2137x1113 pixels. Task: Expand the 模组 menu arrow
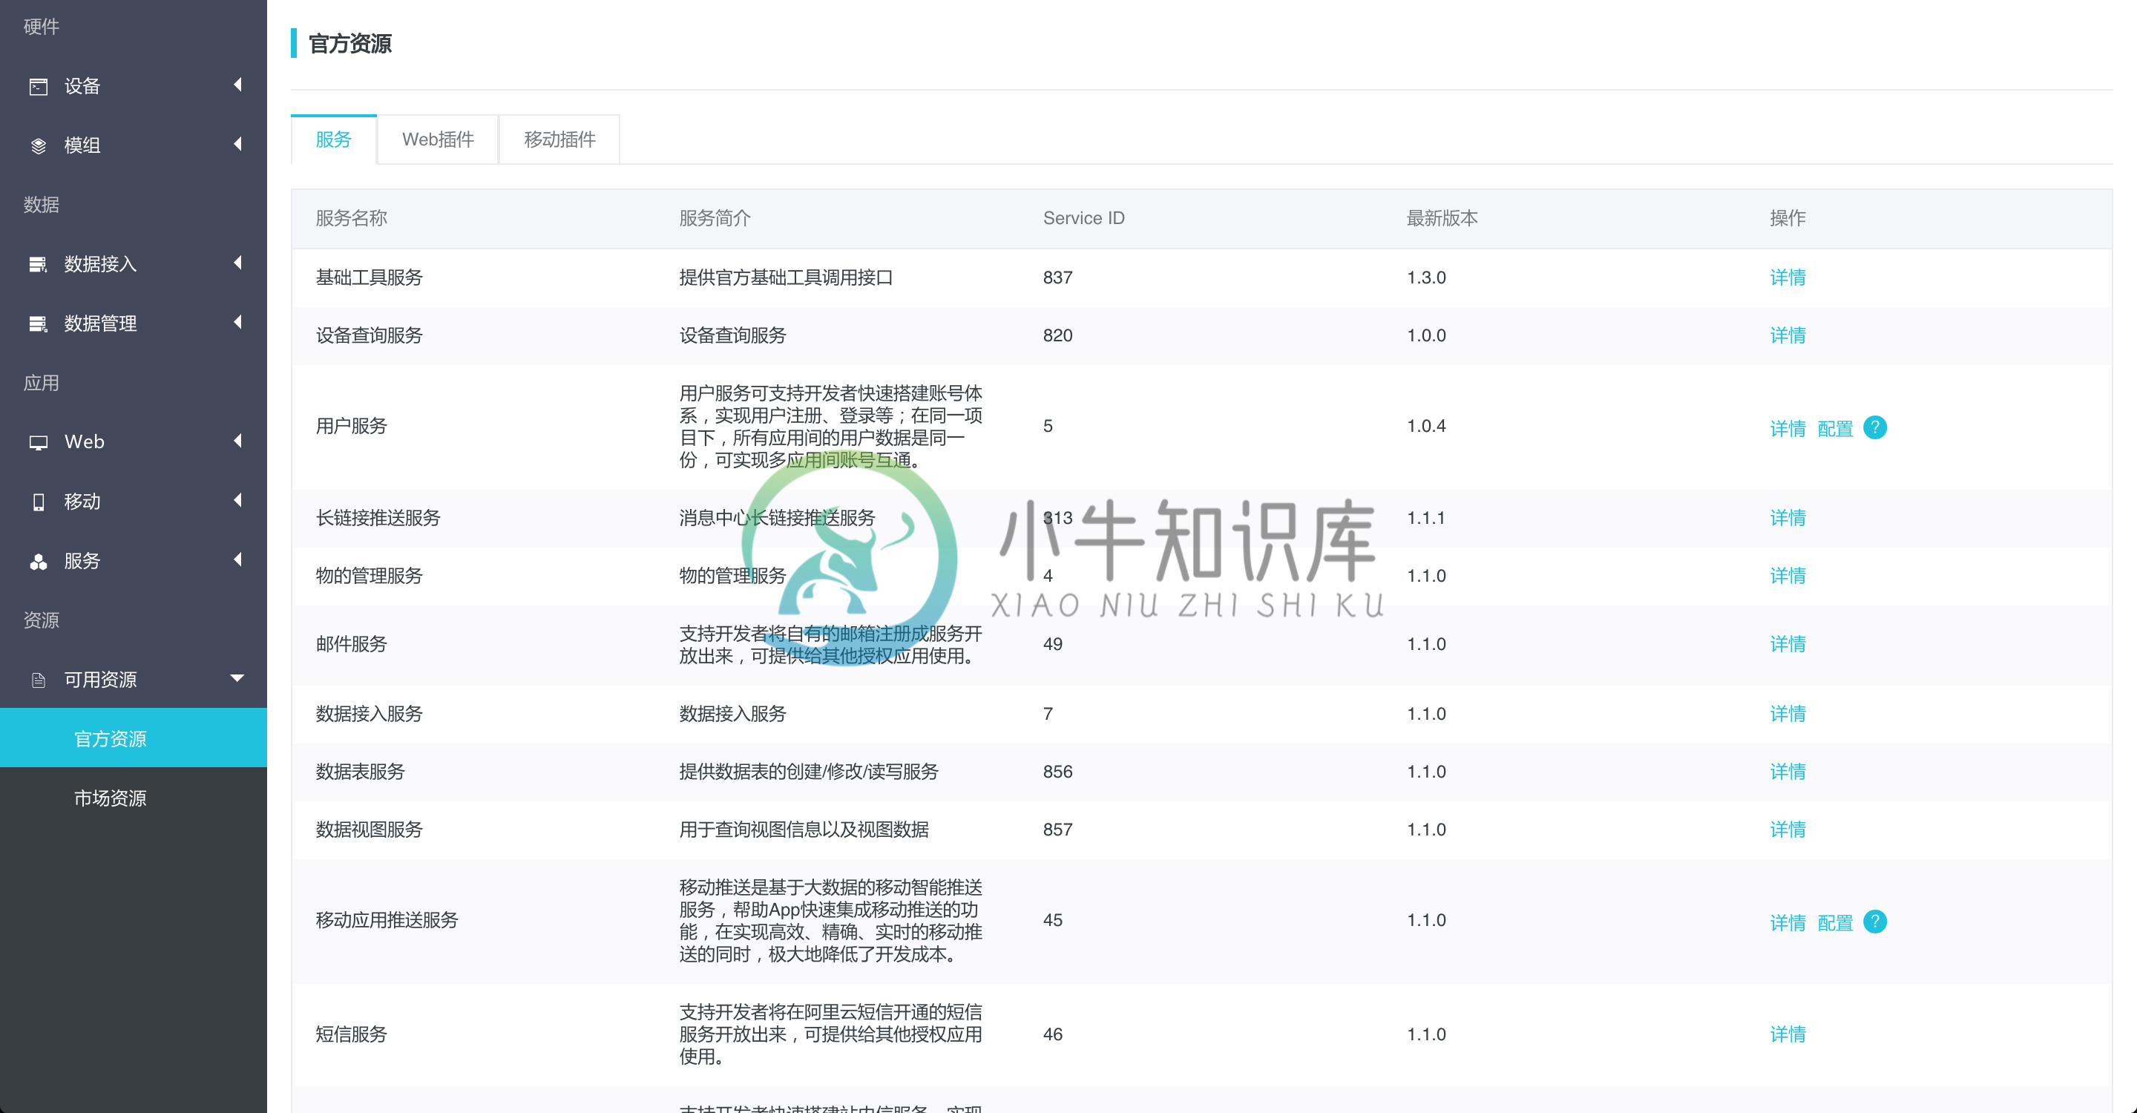point(238,144)
